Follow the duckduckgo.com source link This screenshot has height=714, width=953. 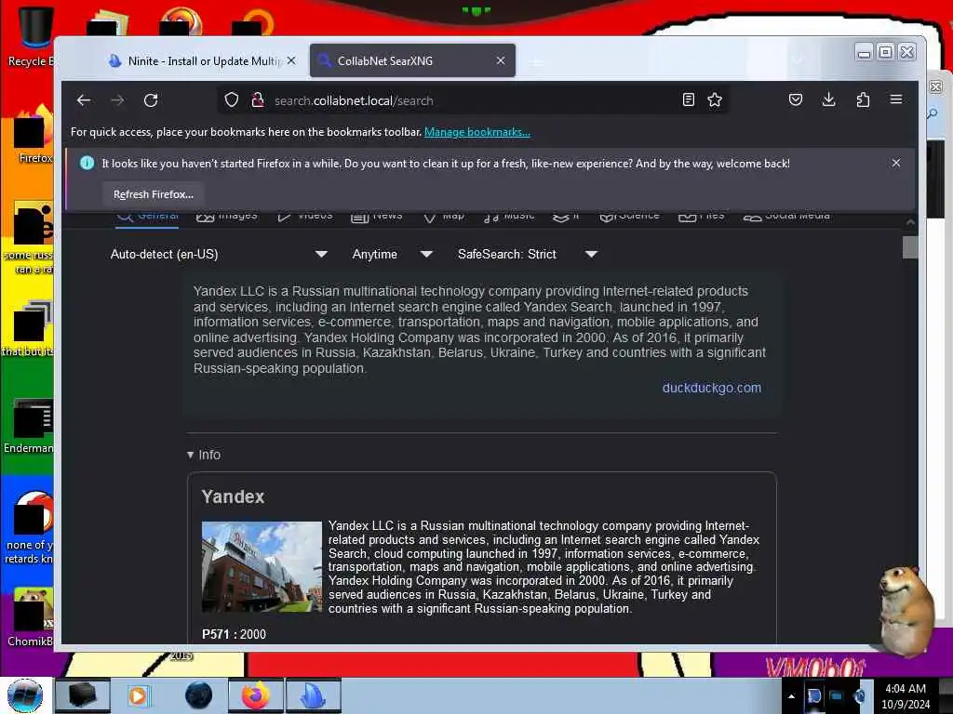click(712, 388)
